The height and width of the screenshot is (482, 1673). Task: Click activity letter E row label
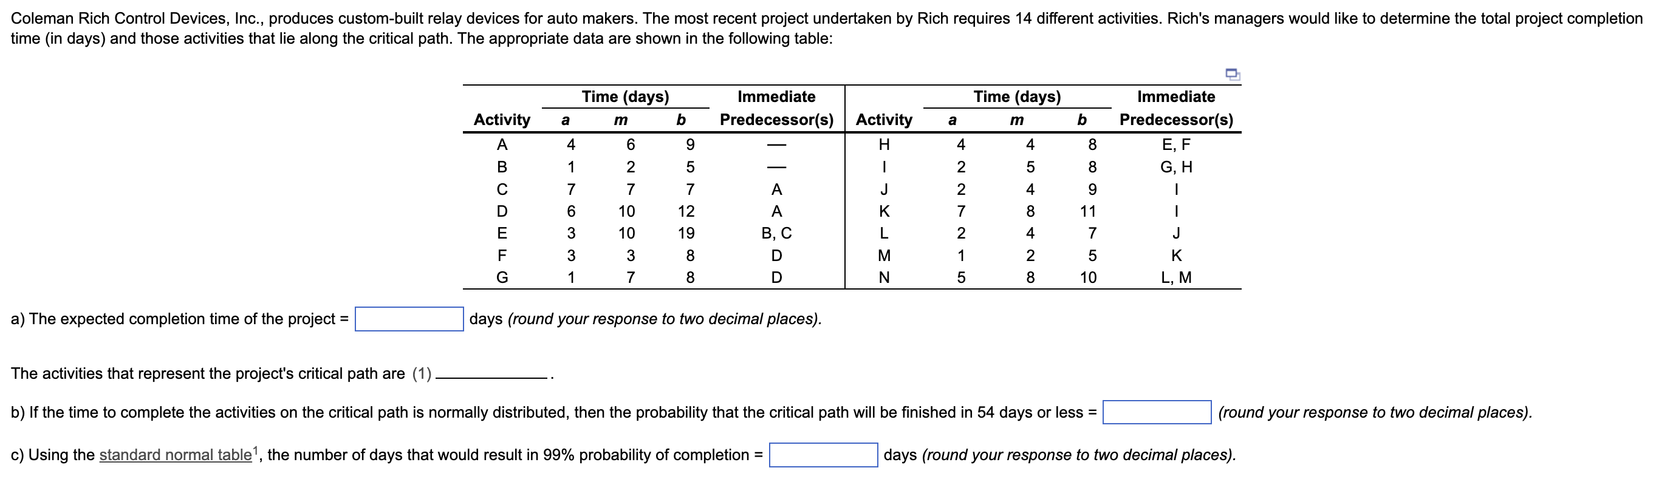coord(501,233)
